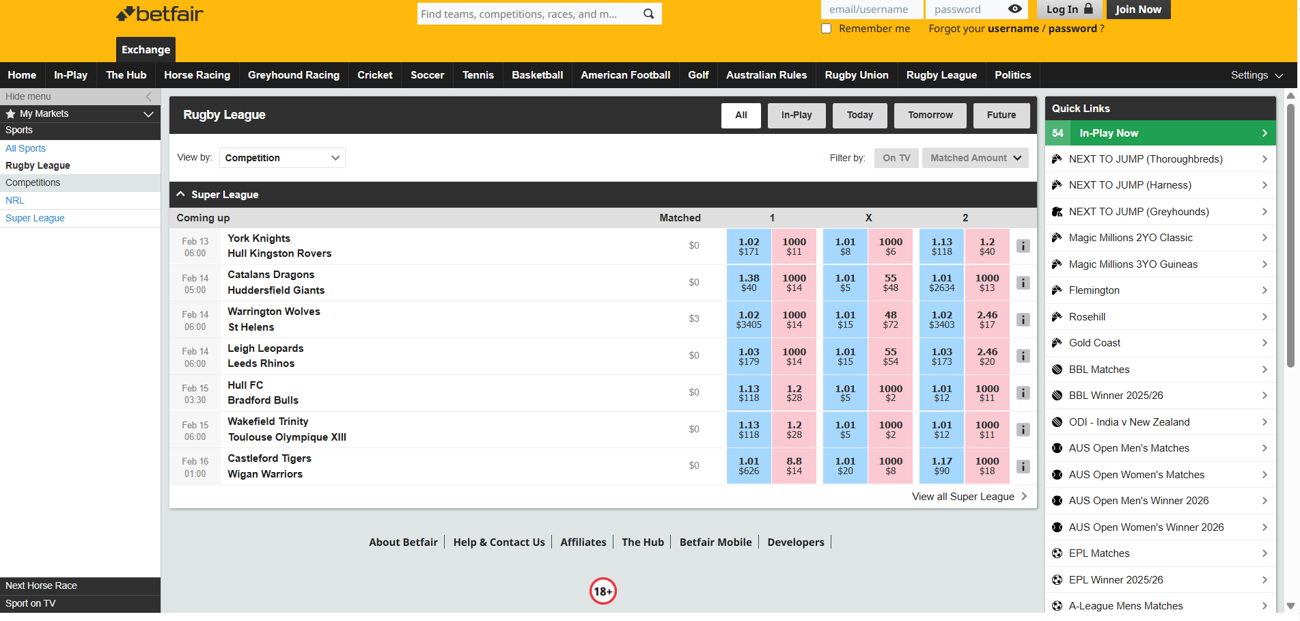Select the Tomorrow filter tab

click(930, 115)
